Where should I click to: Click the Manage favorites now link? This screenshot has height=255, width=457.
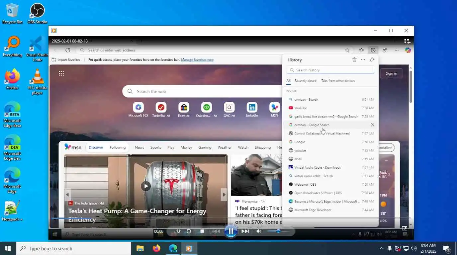coord(197,60)
